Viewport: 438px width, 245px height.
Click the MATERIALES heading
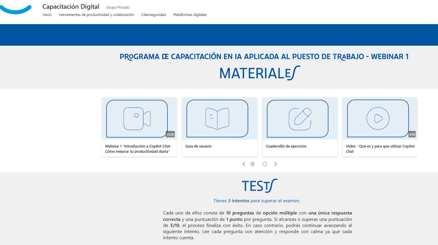point(260,73)
